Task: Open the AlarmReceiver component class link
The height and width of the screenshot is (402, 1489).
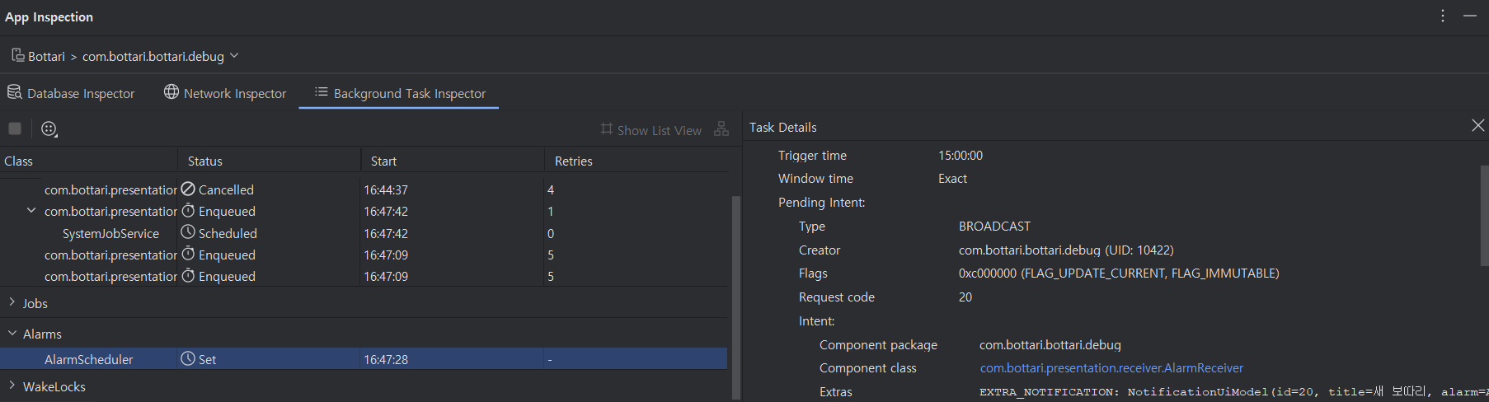Action: point(1111,368)
